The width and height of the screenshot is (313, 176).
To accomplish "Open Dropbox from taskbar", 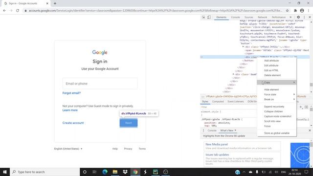I will pos(125,172).
